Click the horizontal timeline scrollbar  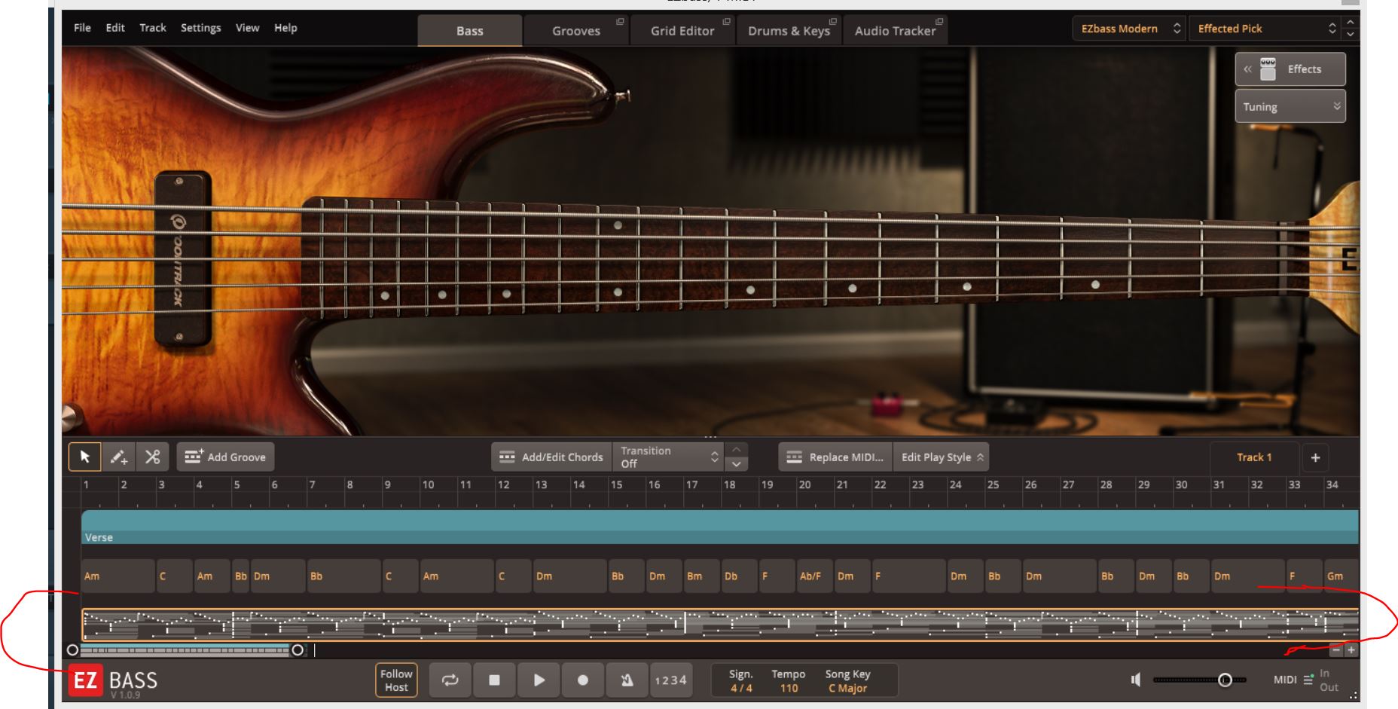click(185, 649)
